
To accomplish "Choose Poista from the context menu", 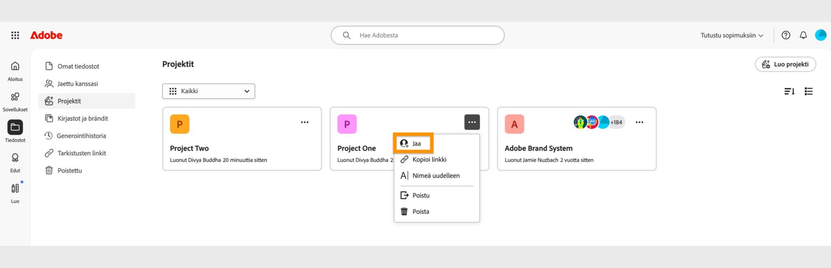I will [437, 211].
